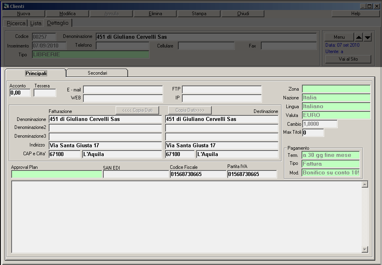
Task: Click the Max Titoli field
Action: point(313,132)
